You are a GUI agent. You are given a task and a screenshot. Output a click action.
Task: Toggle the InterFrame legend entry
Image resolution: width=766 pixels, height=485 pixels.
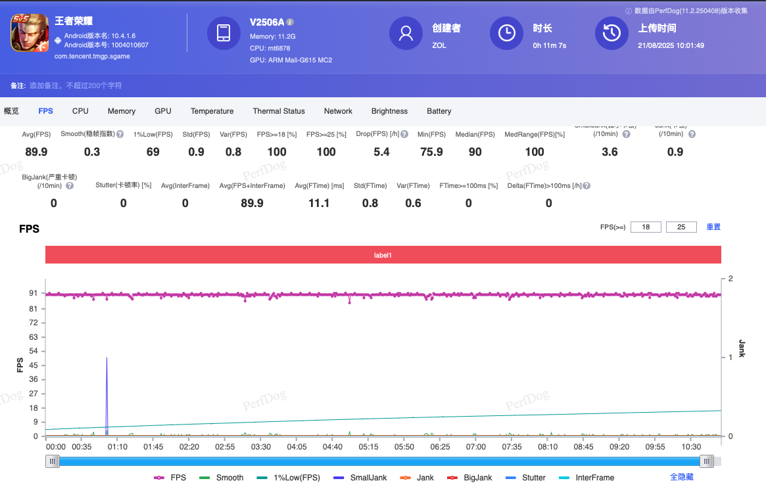tap(586, 478)
